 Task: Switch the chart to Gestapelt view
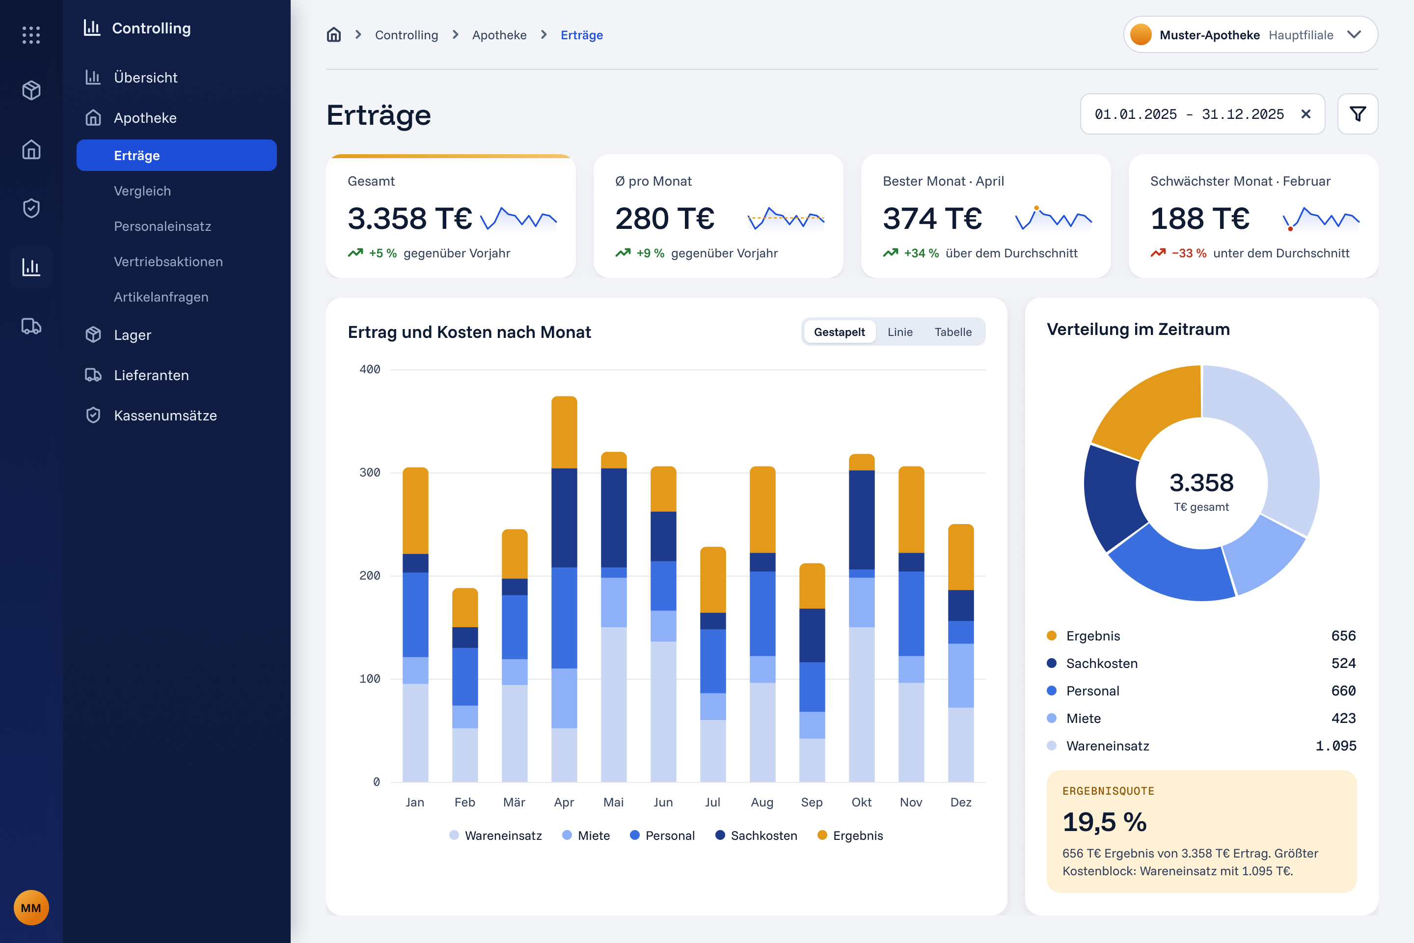[839, 332]
